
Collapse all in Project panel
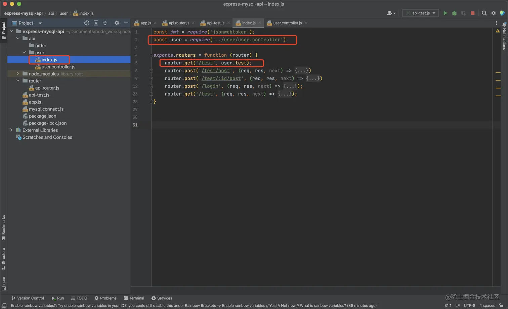coord(105,23)
